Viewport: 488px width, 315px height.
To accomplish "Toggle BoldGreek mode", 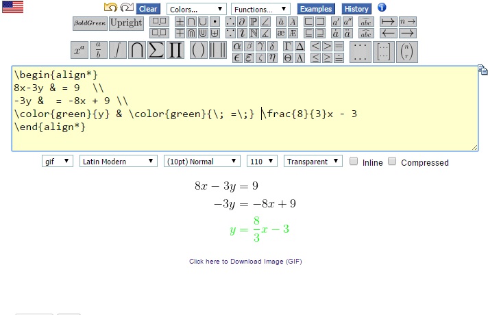I will coord(90,24).
